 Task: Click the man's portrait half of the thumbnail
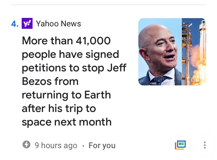click(x=160, y=51)
